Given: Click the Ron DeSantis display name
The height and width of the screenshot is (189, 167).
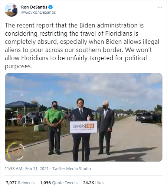Looking at the screenshot, I should [x=34, y=7].
